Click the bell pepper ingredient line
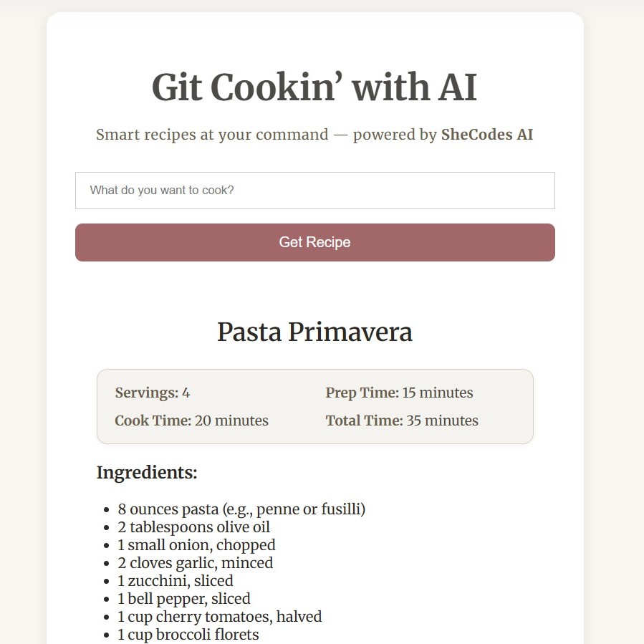644x644 pixels. coord(183,598)
